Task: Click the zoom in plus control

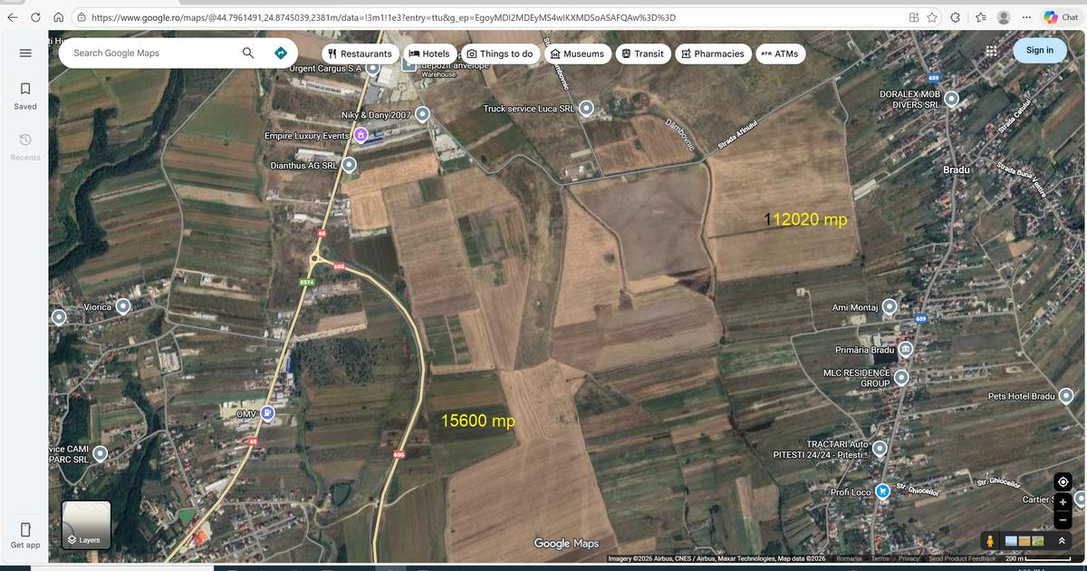Action: [x=1062, y=501]
